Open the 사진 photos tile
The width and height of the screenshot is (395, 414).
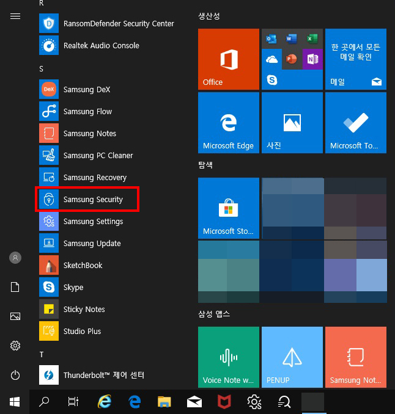292,123
